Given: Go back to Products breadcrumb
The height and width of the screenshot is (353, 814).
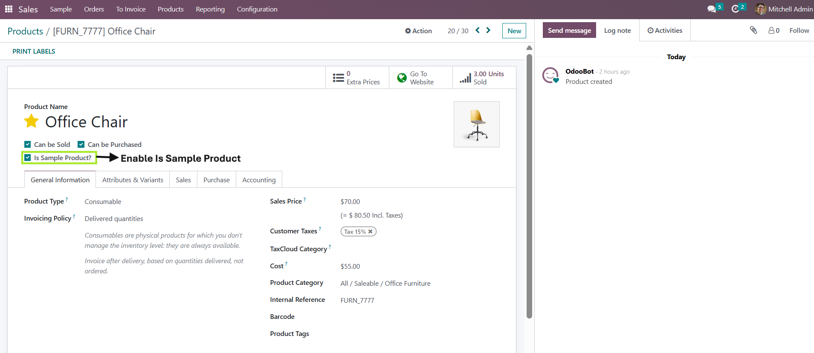Looking at the screenshot, I should coord(25,31).
